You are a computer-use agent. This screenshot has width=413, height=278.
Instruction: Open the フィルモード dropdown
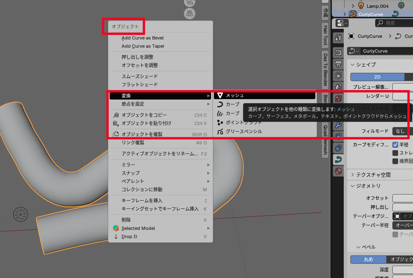(x=402, y=131)
